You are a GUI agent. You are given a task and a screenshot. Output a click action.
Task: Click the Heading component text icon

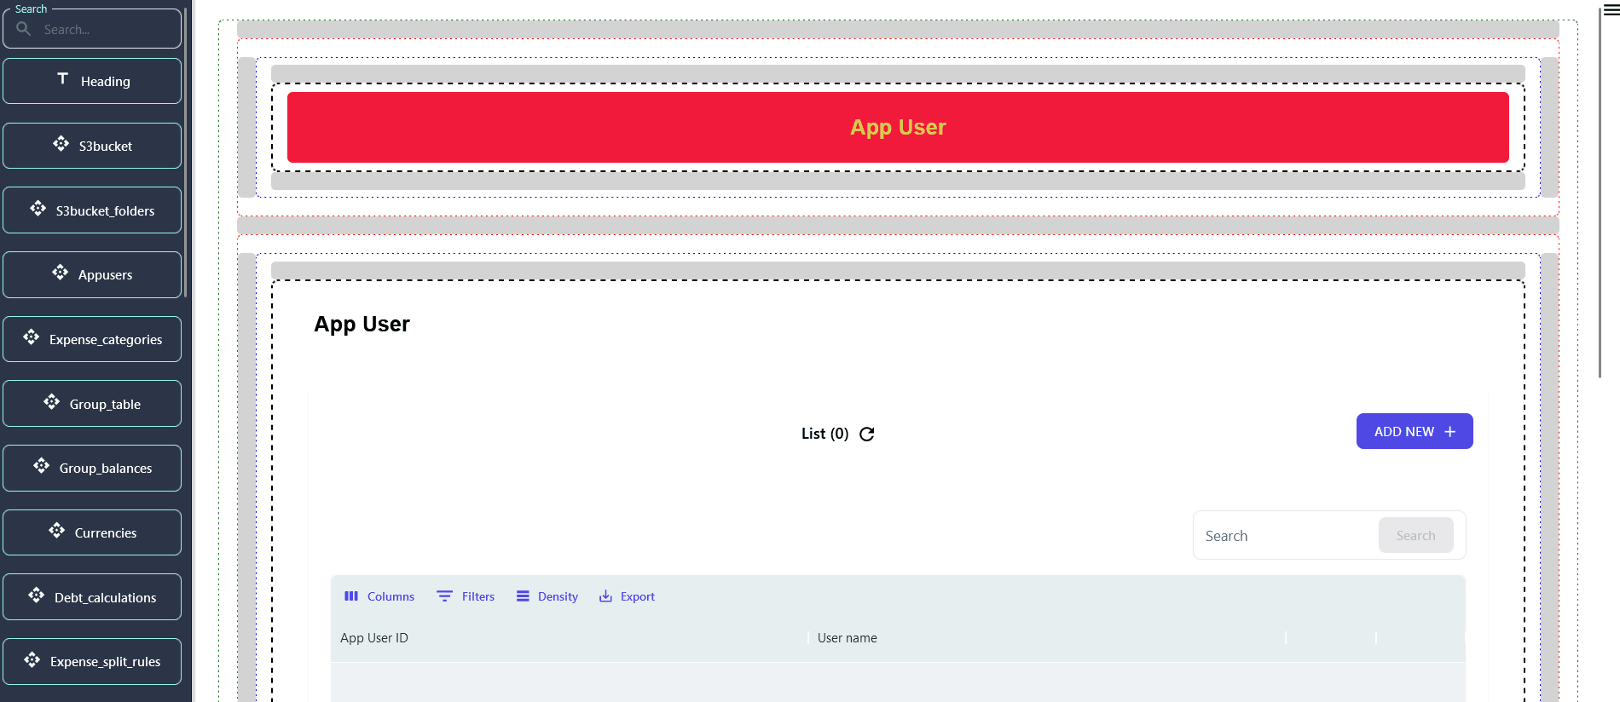62,79
